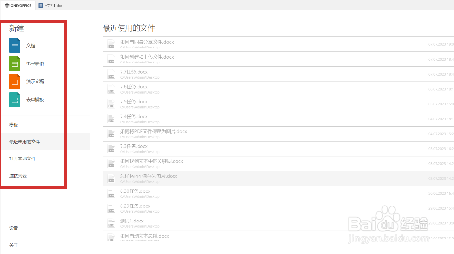
Task: Open recent file 6.29任务.docx
Action: pos(278,208)
